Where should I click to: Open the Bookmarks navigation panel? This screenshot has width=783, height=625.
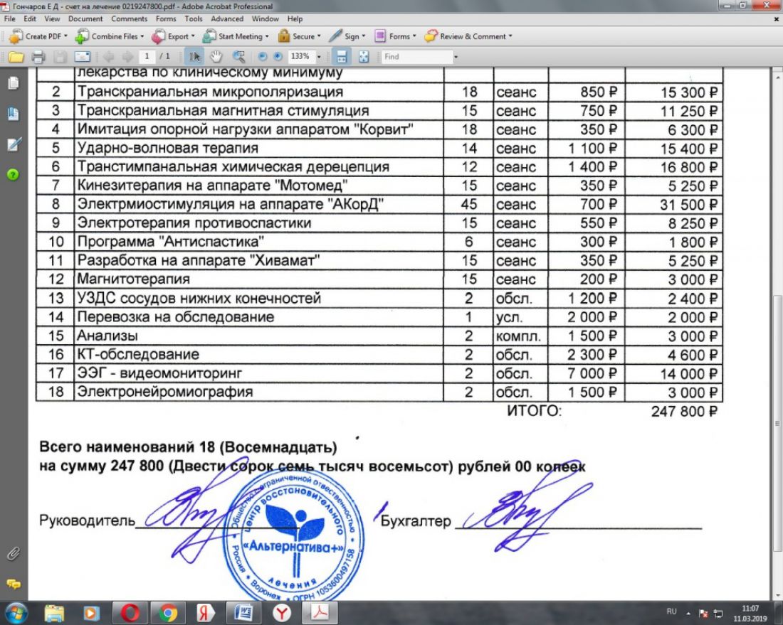pos(14,114)
